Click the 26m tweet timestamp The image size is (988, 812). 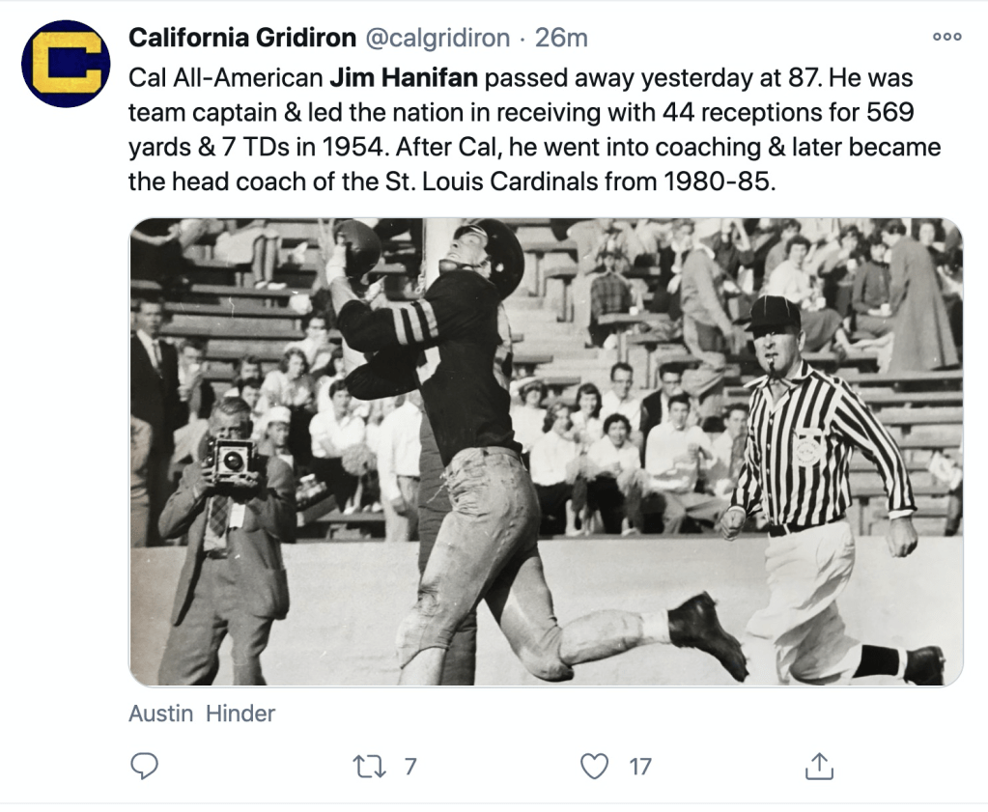coord(562,38)
